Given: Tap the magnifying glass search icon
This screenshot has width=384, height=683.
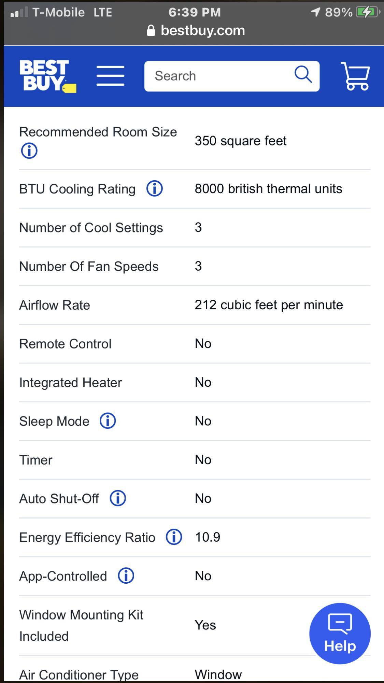Looking at the screenshot, I should click(x=303, y=74).
